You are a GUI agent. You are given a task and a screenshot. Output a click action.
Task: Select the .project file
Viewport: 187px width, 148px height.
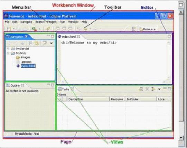pyautogui.click(x=27, y=62)
